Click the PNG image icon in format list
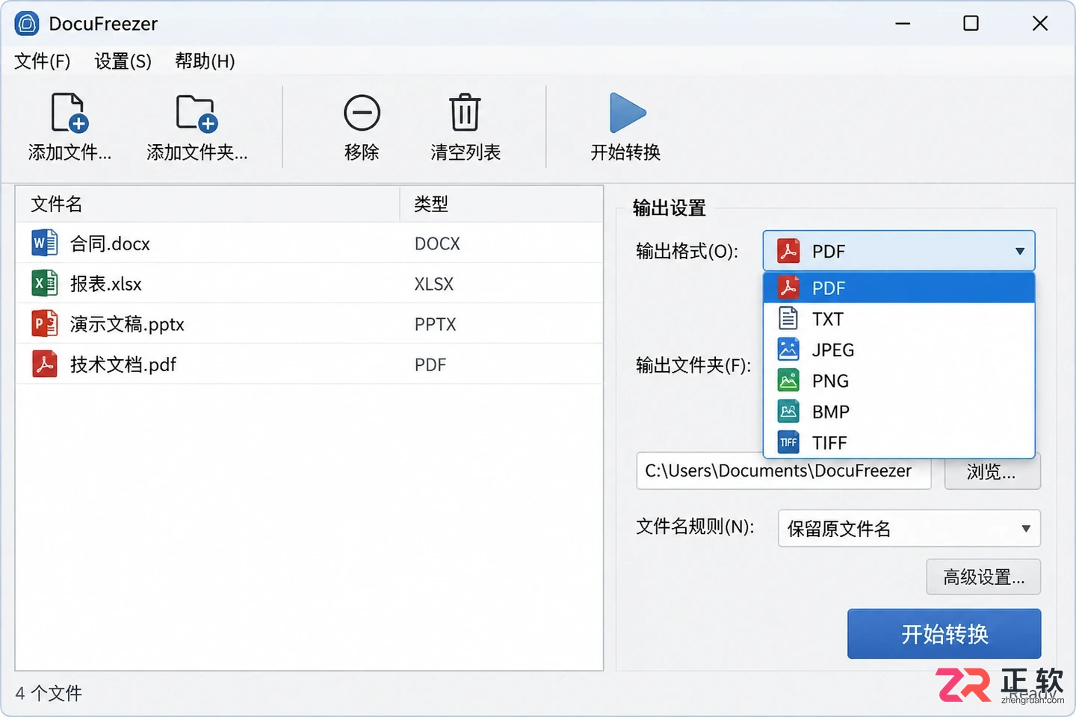Screen dimensions: 1076x717 pos(788,381)
